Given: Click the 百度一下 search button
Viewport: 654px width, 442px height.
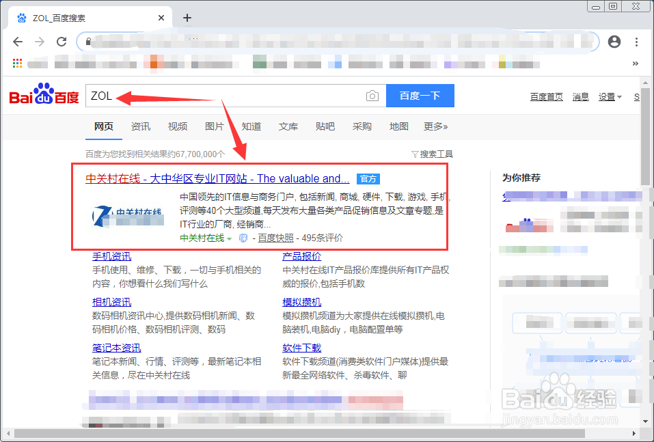Looking at the screenshot, I should (x=420, y=96).
